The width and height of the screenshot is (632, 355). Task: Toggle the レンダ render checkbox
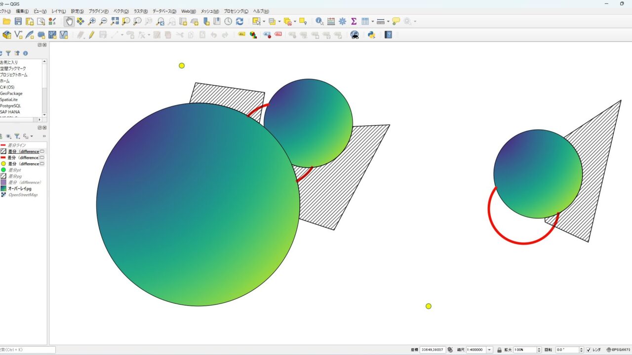[x=589, y=350]
